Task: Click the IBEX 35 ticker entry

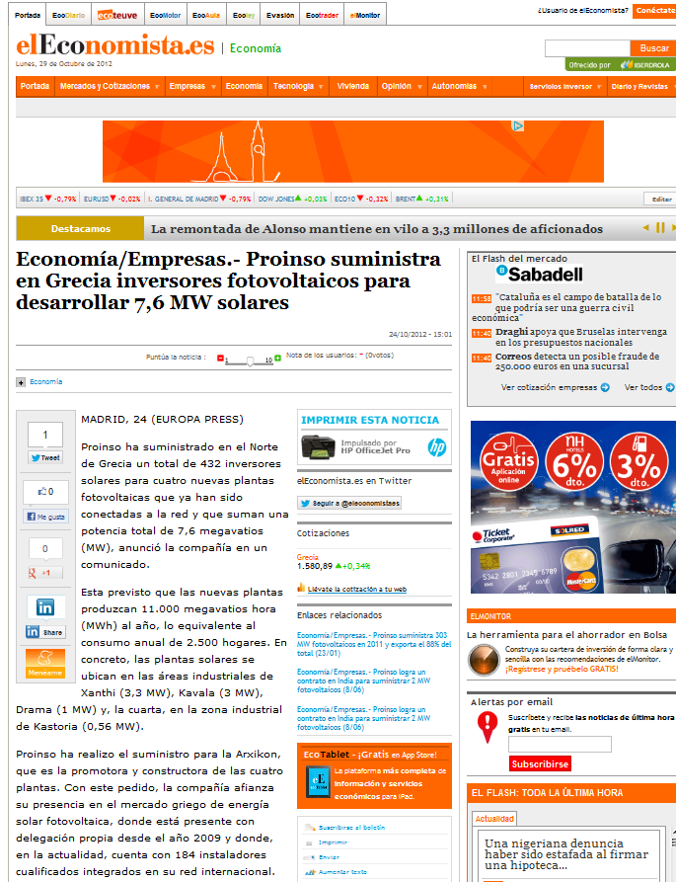Action: (47, 199)
